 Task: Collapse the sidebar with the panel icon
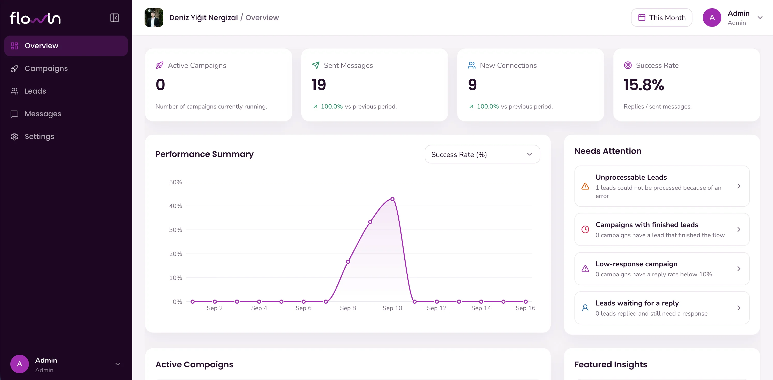pos(114,18)
